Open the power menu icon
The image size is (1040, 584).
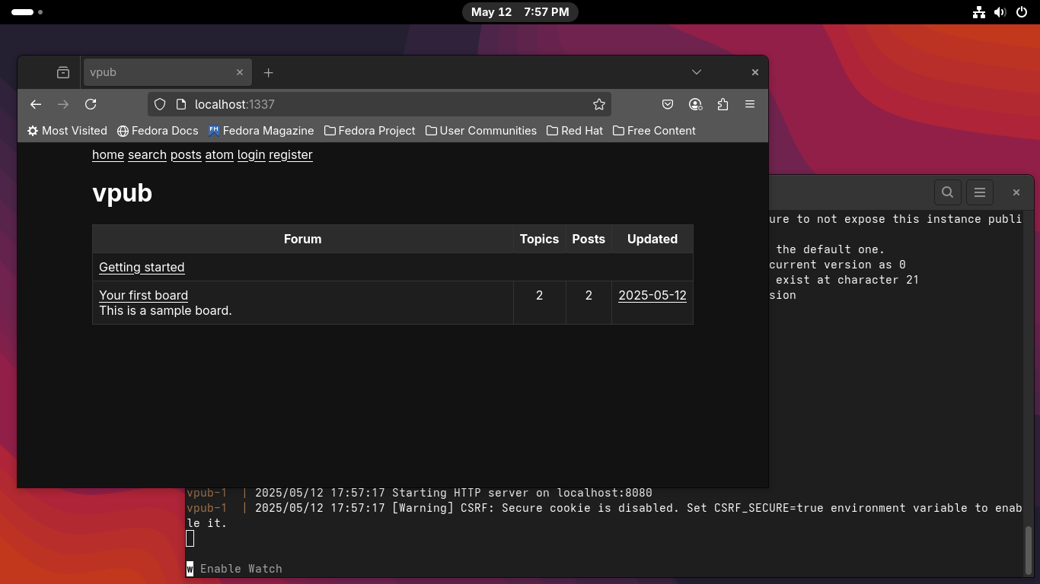(x=1022, y=12)
